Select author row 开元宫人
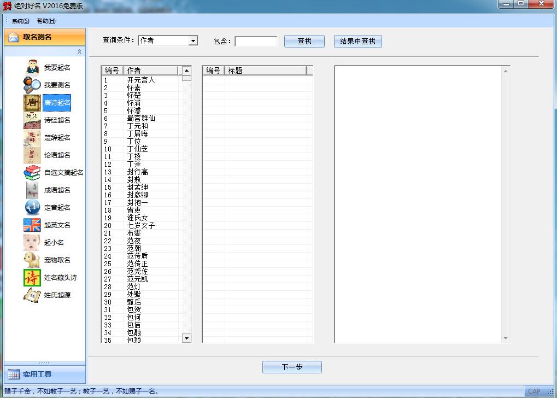This screenshot has height=398, width=557. point(142,80)
